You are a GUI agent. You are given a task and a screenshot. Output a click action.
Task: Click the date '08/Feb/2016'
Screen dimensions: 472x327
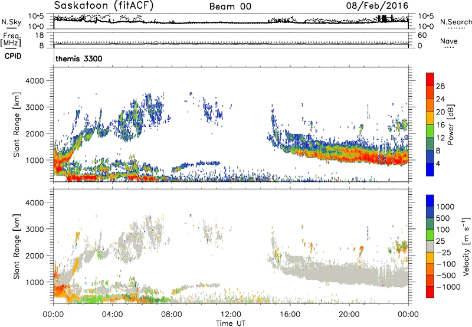(377, 5)
